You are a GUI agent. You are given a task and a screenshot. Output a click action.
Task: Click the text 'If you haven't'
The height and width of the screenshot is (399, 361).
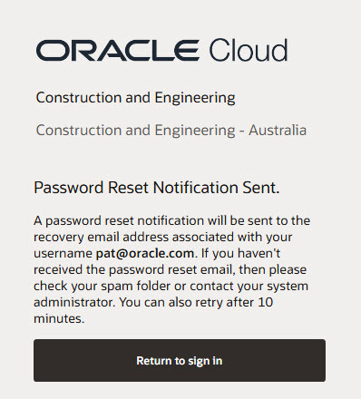(240, 253)
